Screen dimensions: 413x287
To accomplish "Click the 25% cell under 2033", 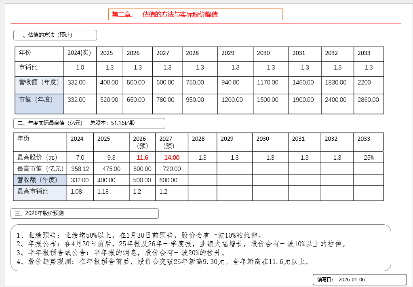I will (x=369, y=158).
